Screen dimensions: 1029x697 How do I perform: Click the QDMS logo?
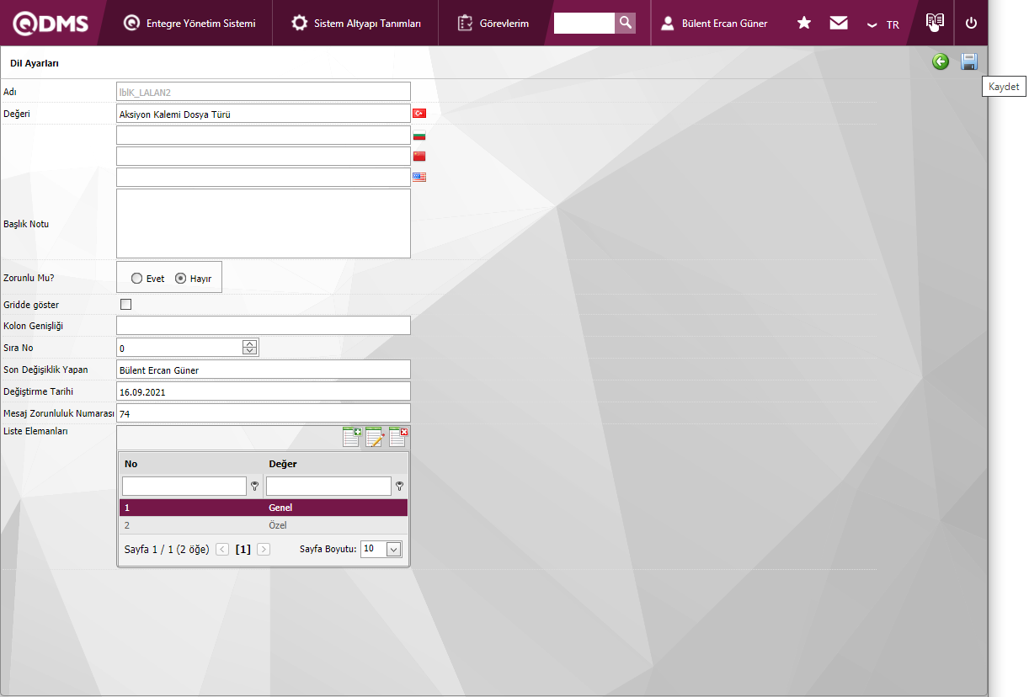[51, 24]
